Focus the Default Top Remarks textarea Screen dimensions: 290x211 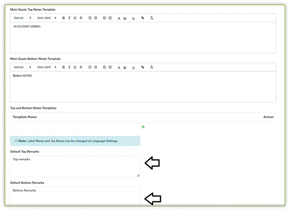coord(75,166)
